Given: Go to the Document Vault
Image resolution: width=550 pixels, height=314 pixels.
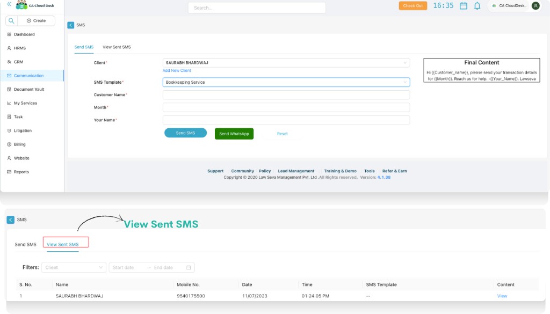Looking at the screenshot, I should tap(28, 89).
